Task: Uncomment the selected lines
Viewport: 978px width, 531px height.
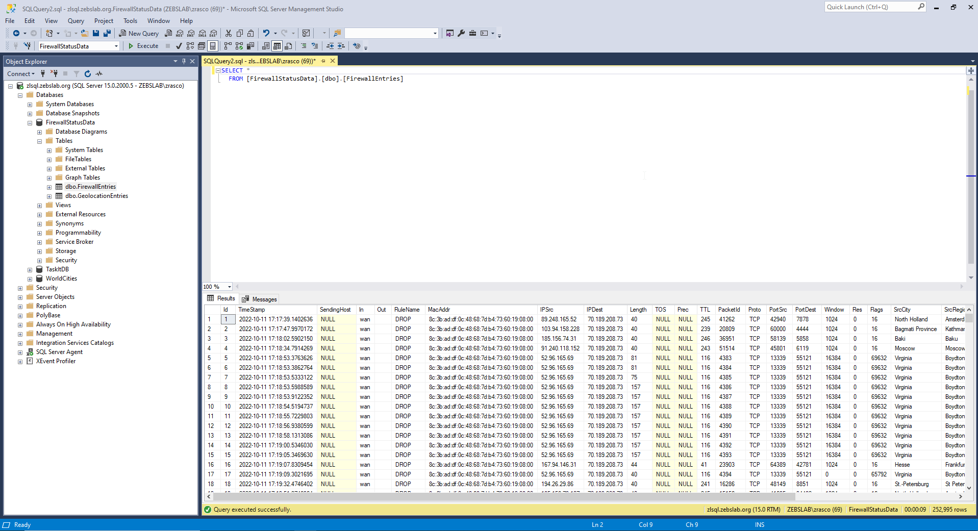Action: (315, 46)
